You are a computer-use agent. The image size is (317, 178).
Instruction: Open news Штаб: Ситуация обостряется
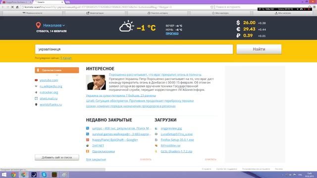[x=140, y=101]
